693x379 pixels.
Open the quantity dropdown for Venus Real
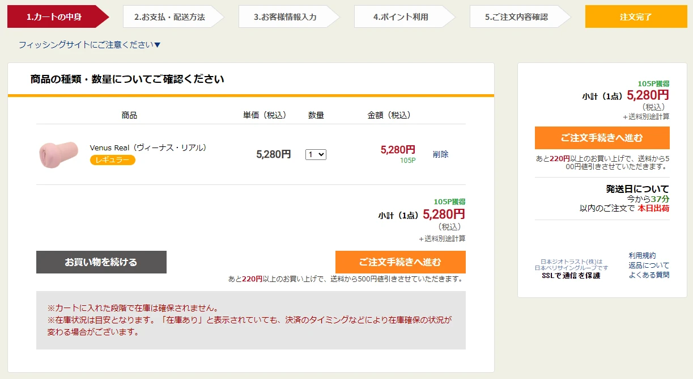(x=316, y=154)
